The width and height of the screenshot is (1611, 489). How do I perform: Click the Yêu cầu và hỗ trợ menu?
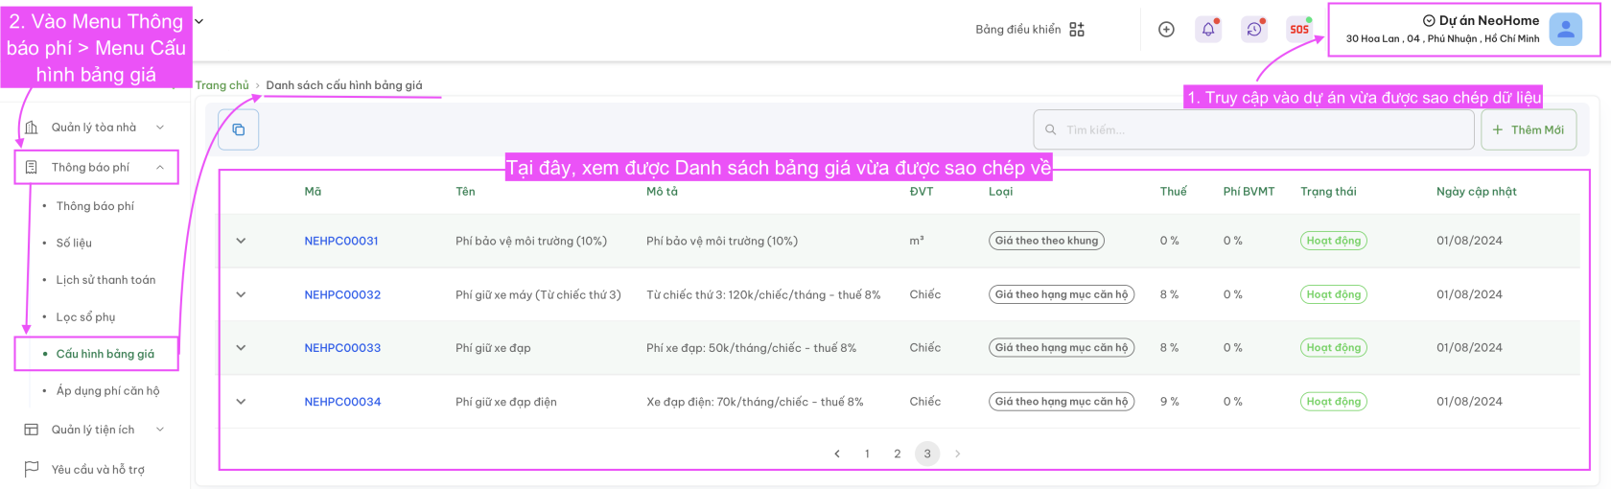tap(98, 469)
